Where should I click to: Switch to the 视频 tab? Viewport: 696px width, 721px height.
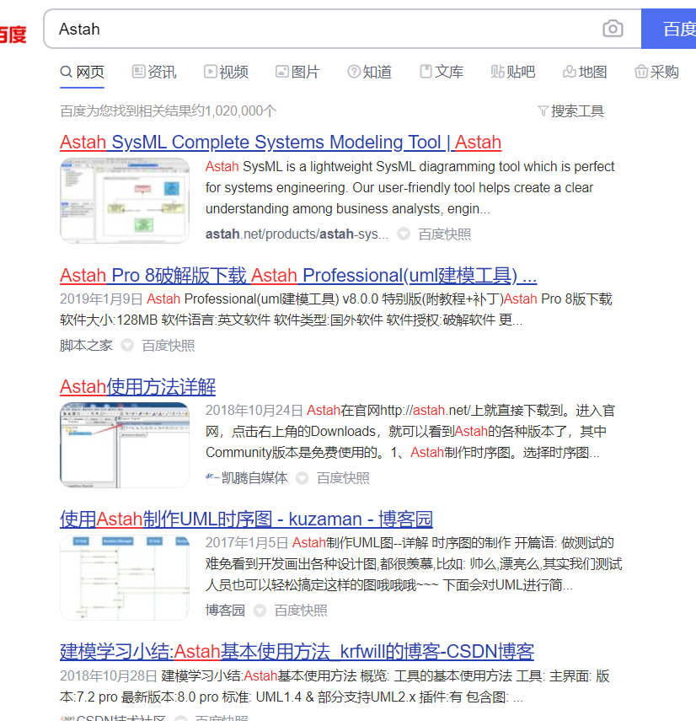[x=226, y=73]
